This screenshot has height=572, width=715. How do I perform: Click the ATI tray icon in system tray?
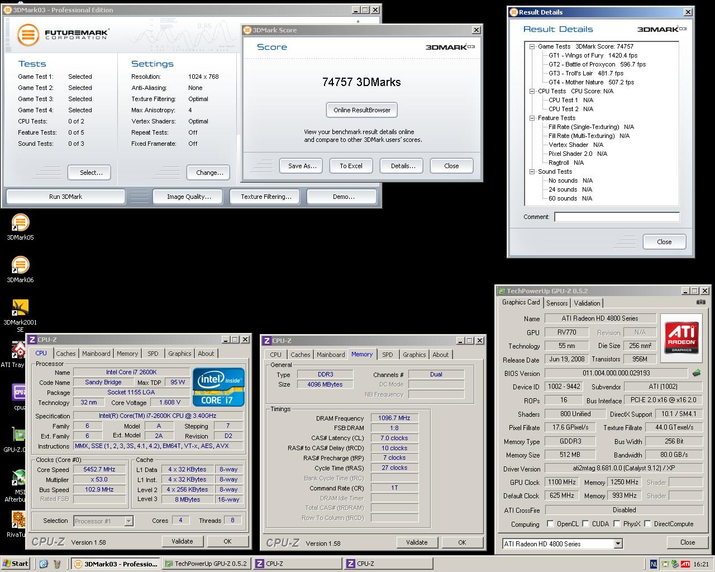[685, 564]
